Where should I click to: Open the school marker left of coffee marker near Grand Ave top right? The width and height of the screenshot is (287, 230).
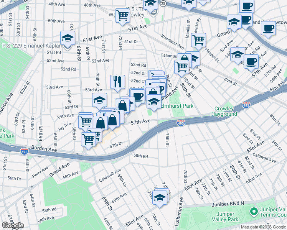(234, 22)
